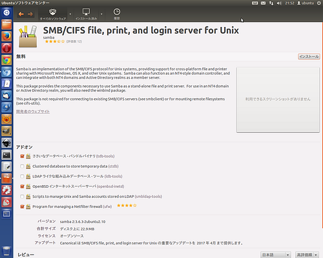Click the ctdb package icon
The image size is (323, 258).
click(28, 166)
